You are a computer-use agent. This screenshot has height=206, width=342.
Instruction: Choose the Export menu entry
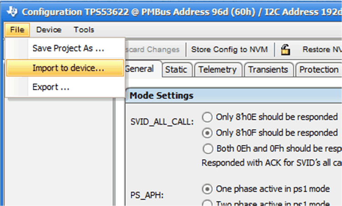coord(51,87)
